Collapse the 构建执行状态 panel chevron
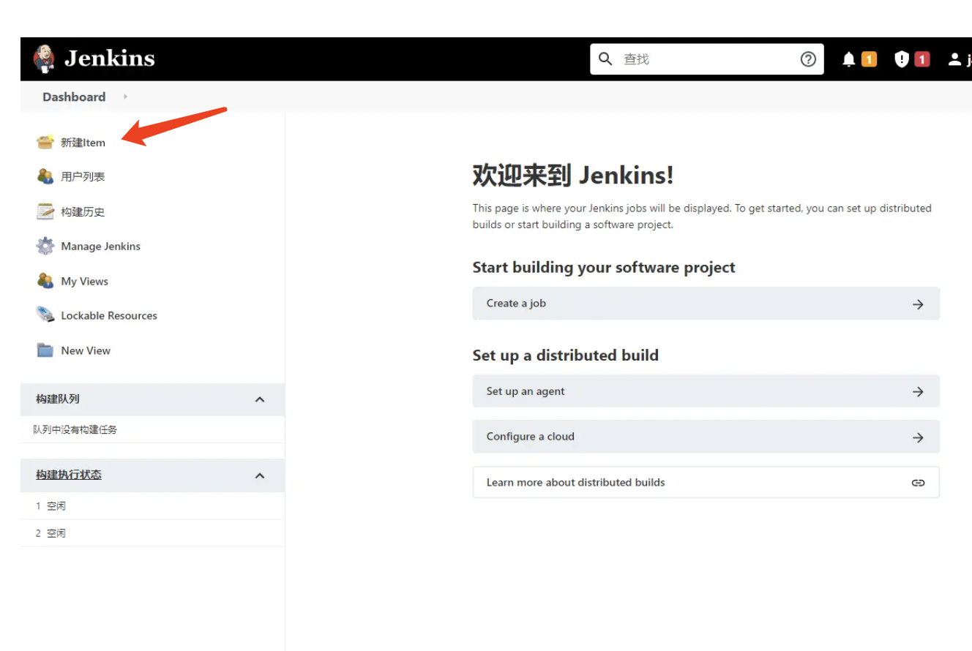Image resolution: width=972 pixels, height=651 pixels. pos(259,475)
